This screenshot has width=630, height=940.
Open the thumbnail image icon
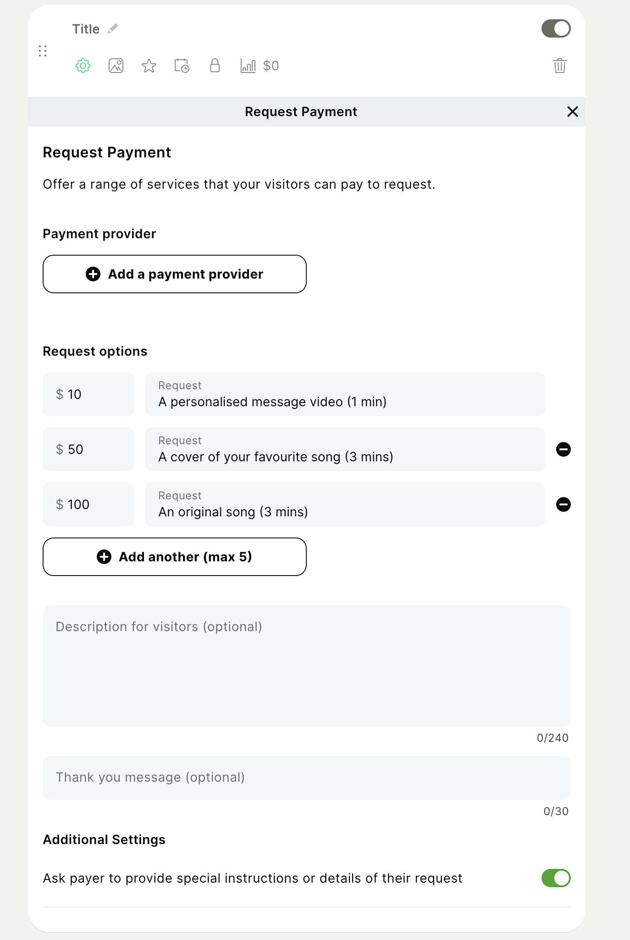tap(116, 66)
